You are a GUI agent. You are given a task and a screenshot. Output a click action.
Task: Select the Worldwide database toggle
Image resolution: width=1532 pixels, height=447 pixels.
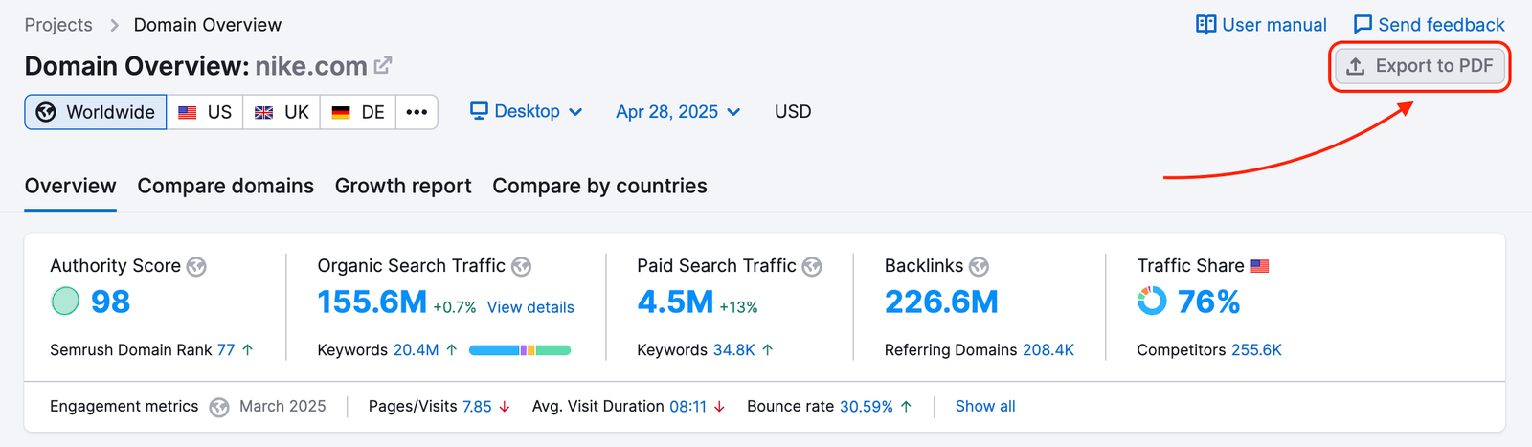coord(96,112)
